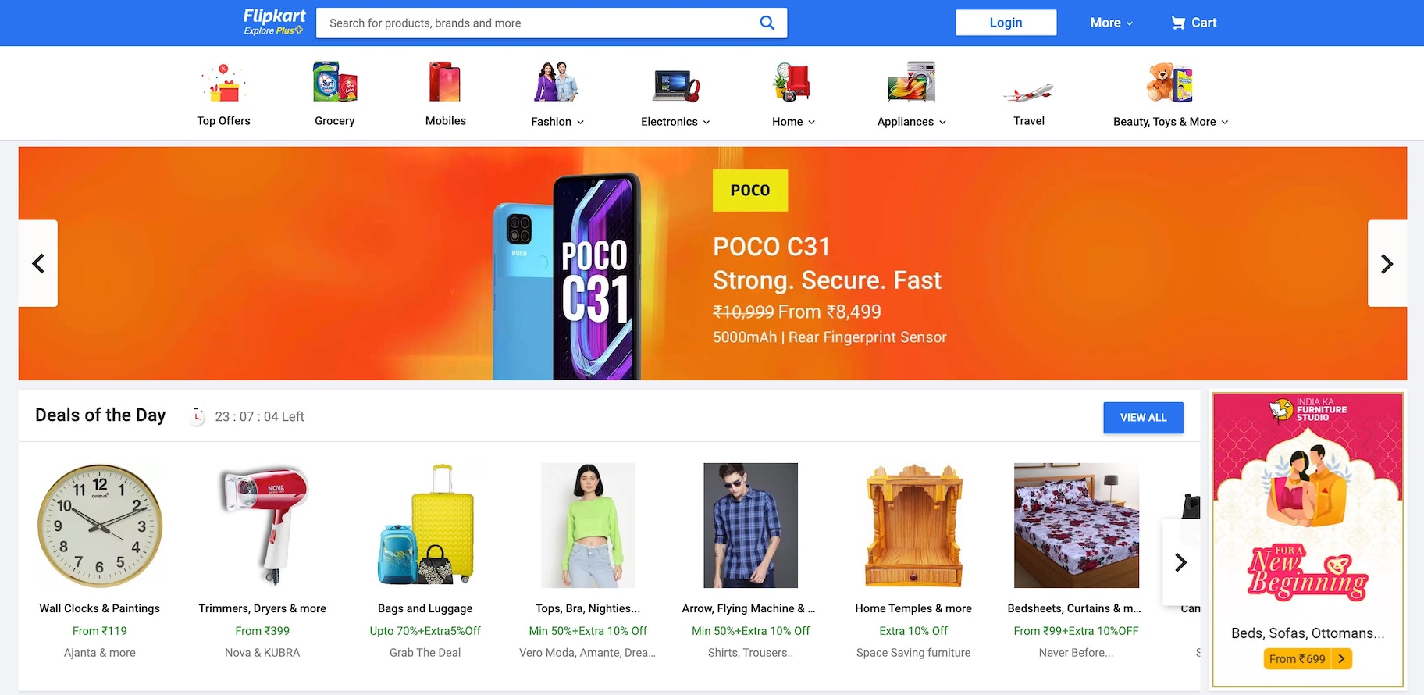The image size is (1424, 695).
Task: Go to next banner slide
Action: point(1387,263)
